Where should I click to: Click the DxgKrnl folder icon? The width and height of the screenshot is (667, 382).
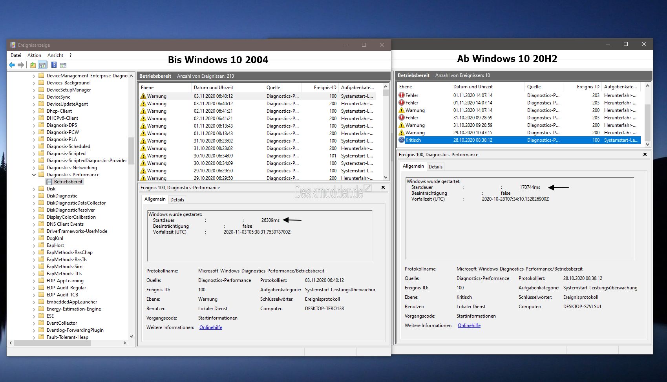41,238
